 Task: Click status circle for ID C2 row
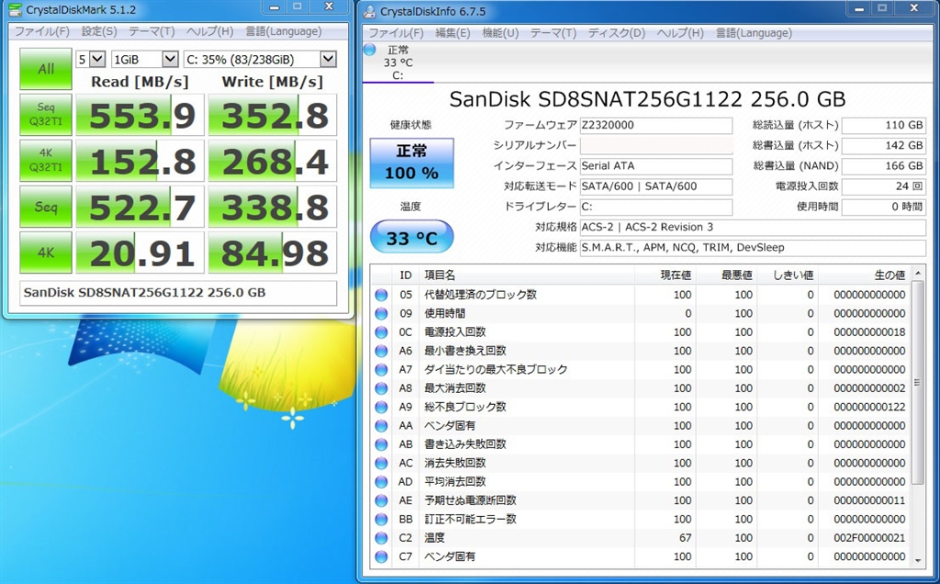[381, 538]
